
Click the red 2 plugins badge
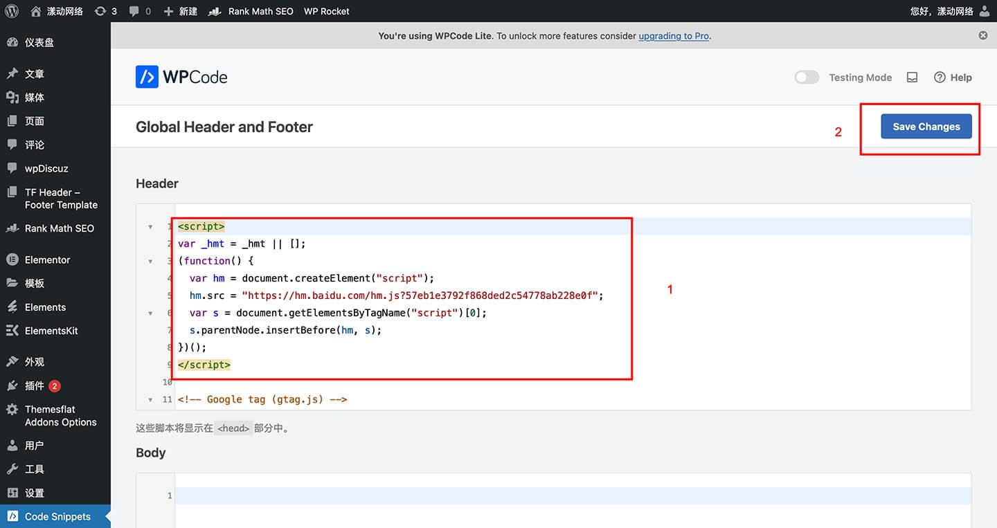click(x=55, y=386)
